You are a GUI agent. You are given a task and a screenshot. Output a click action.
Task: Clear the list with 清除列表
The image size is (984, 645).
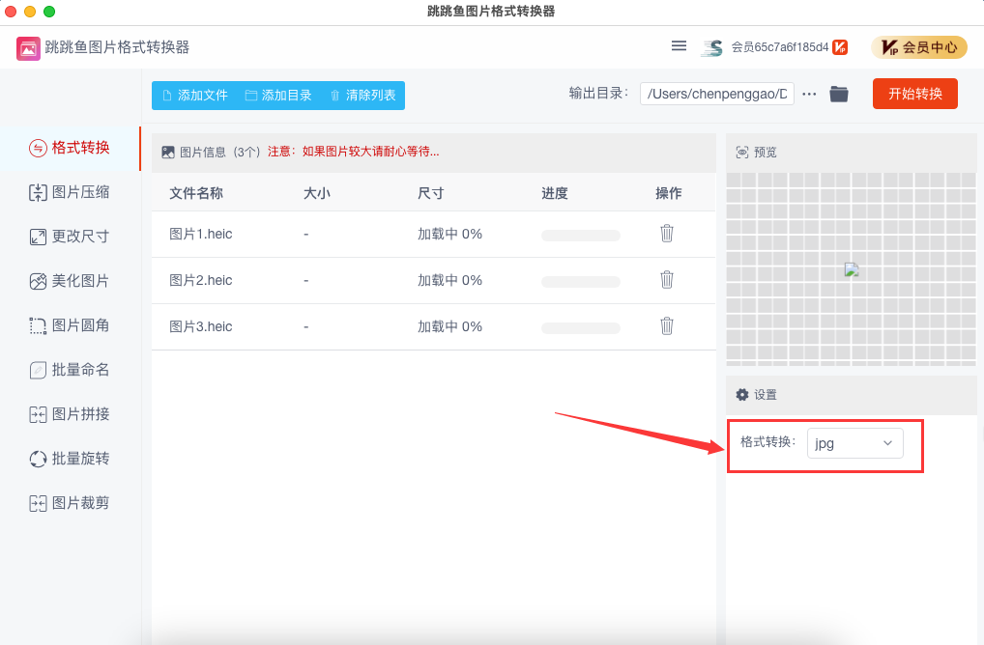point(362,96)
